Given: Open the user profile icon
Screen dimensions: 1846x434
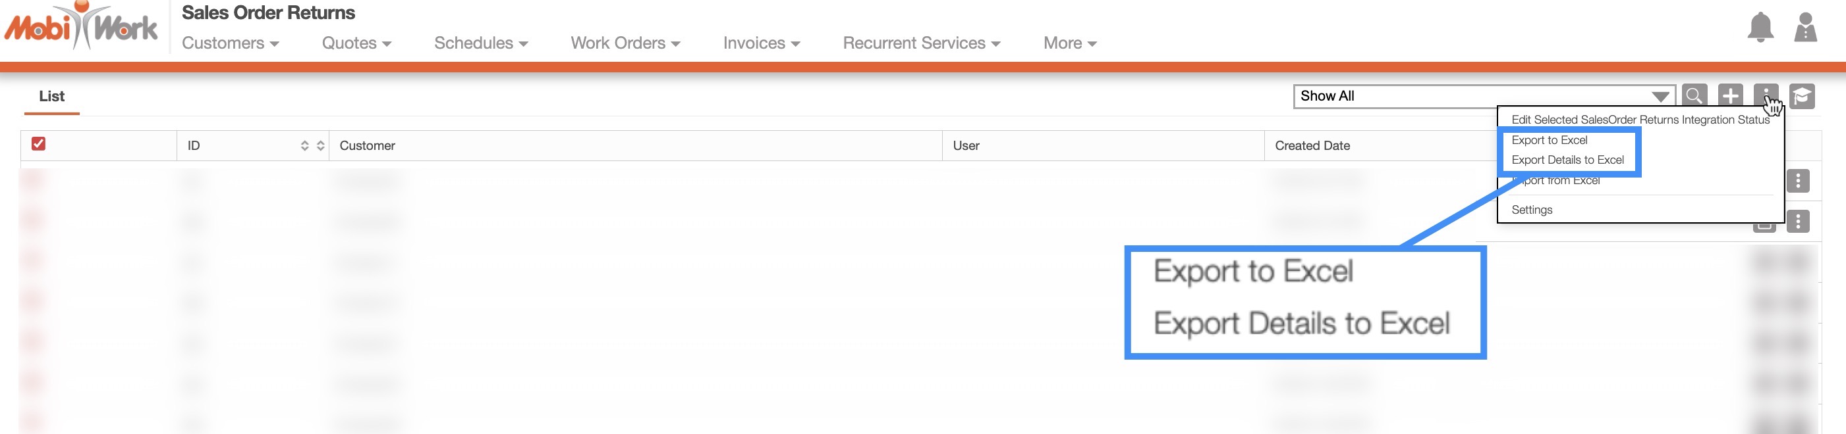Looking at the screenshot, I should pos(1805,28).
